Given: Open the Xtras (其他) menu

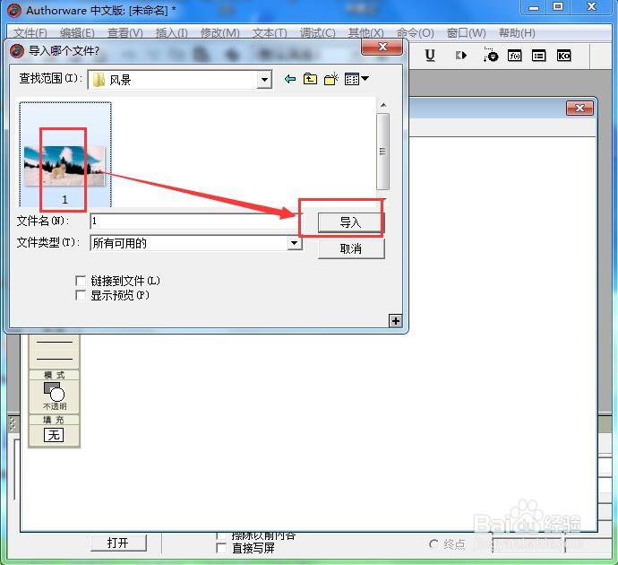Looking at the screenshot, I should coord(365,32).
